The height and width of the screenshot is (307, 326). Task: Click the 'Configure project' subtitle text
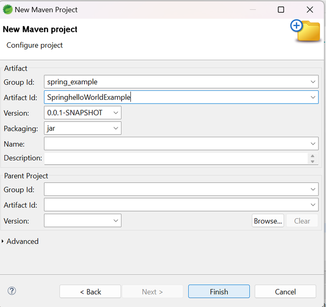(x=35, y=45)
